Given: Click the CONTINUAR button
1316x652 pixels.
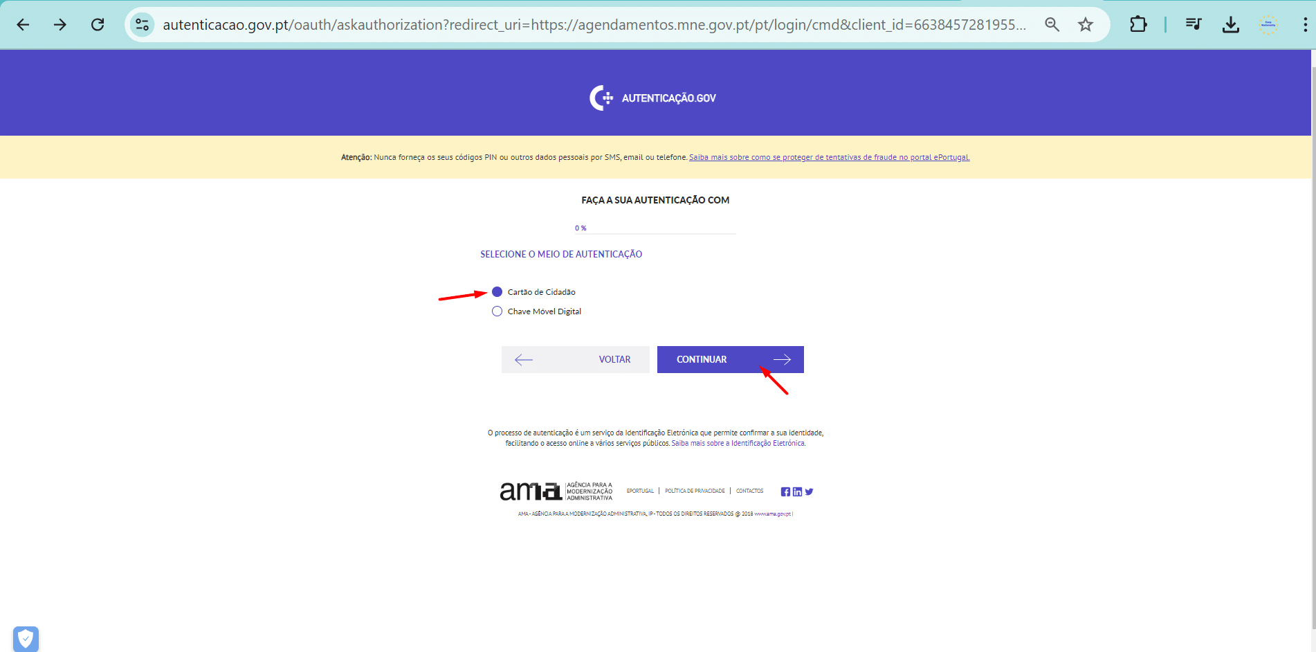Looking at the screenshot, I should pos(730,359).
